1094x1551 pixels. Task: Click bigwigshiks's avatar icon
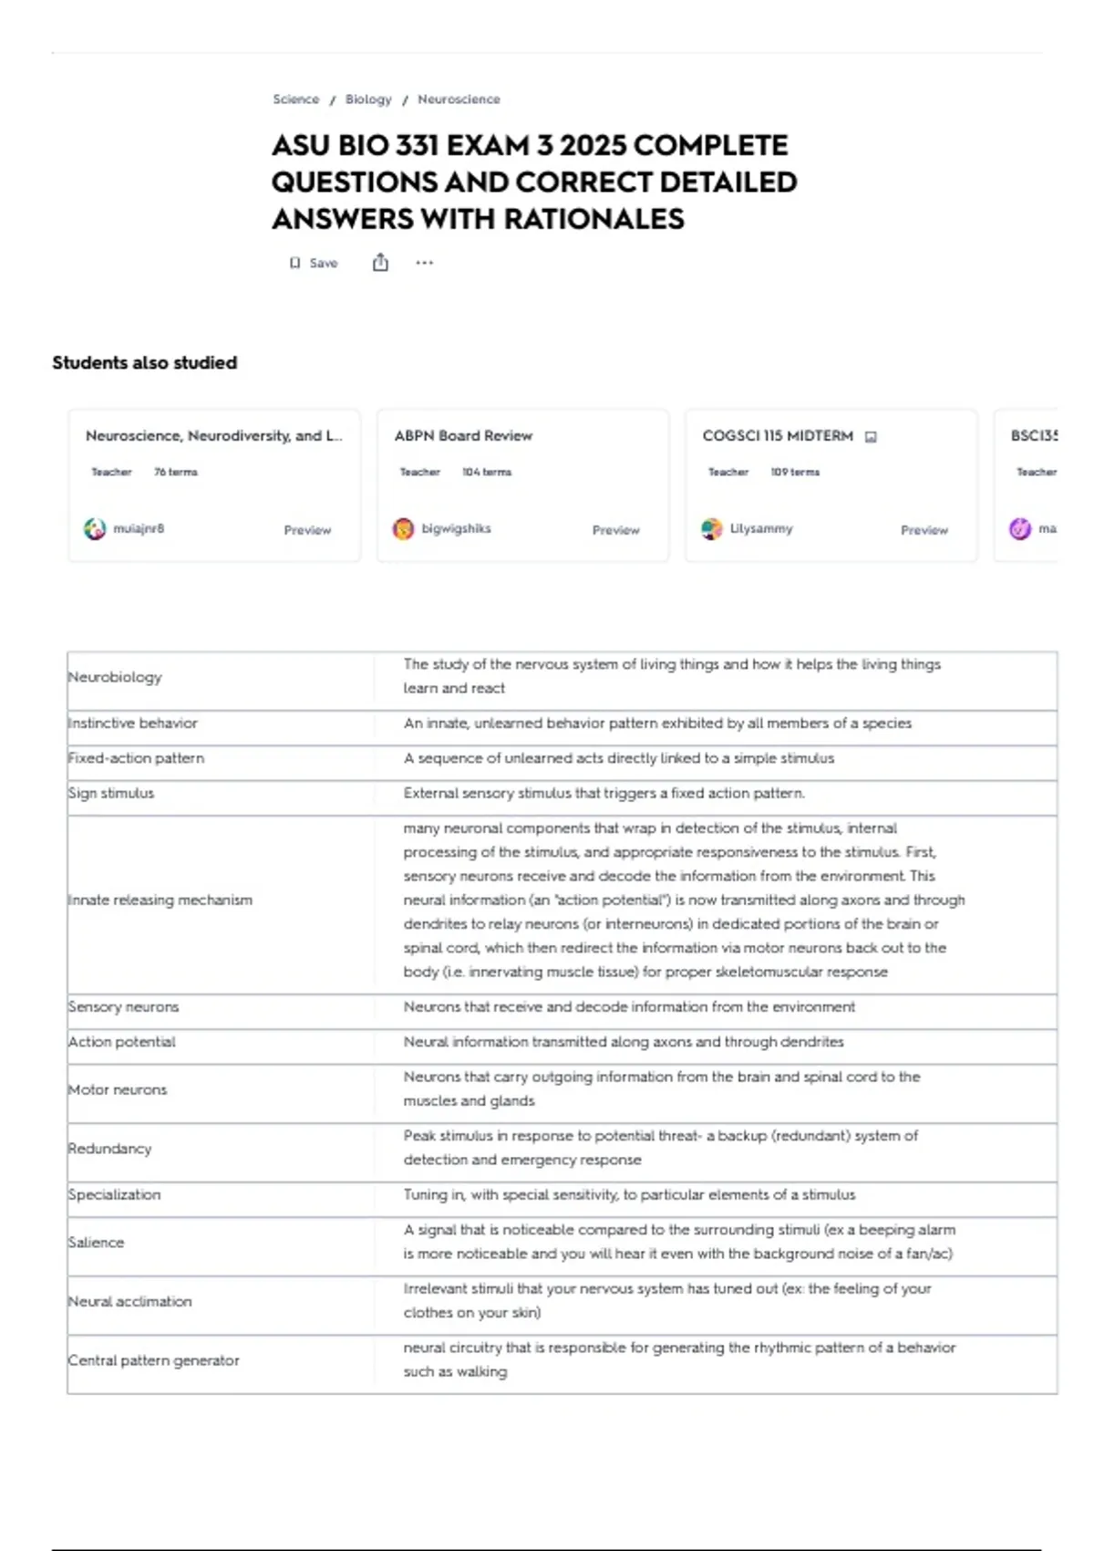(x=403, y=528)
